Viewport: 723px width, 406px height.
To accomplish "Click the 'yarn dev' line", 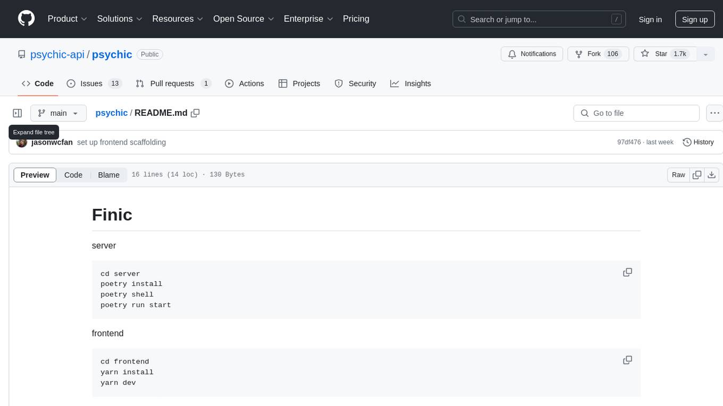I will tap(118, 383).
